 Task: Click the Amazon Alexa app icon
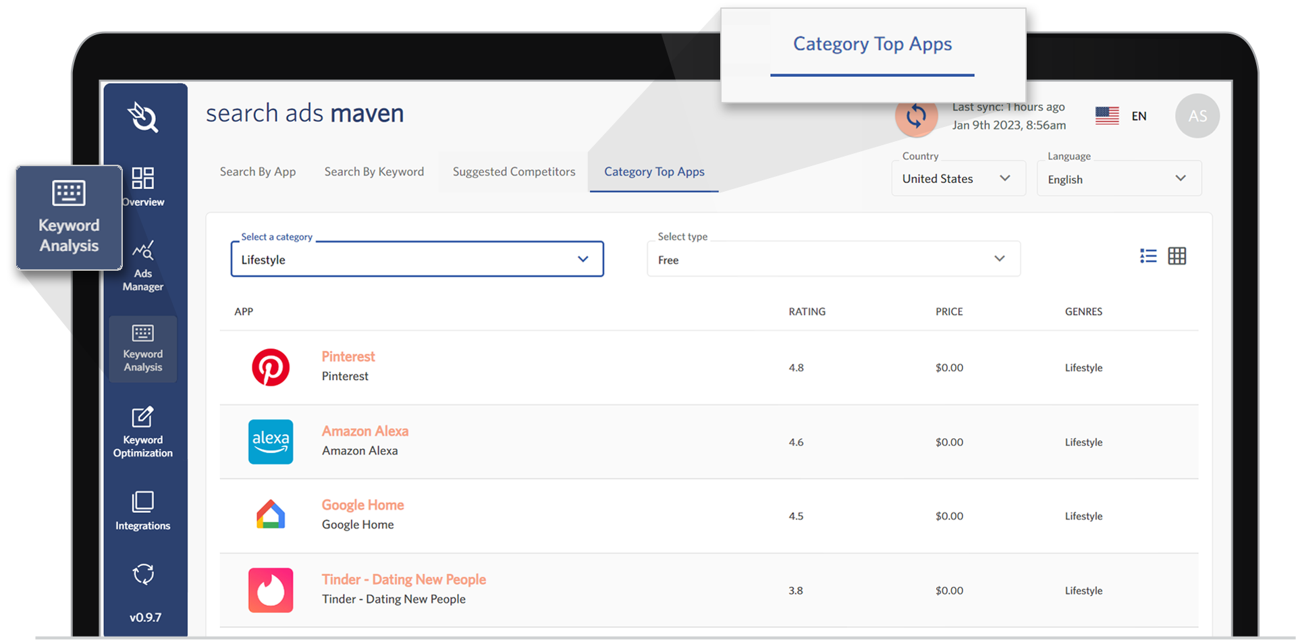tap(271, 442)
